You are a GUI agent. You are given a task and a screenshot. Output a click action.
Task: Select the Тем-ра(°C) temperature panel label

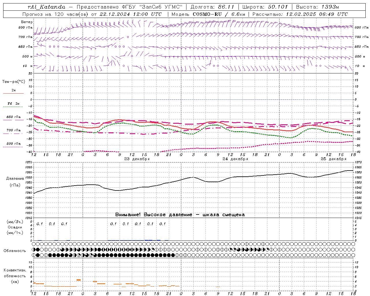click(x=14, y=82)
